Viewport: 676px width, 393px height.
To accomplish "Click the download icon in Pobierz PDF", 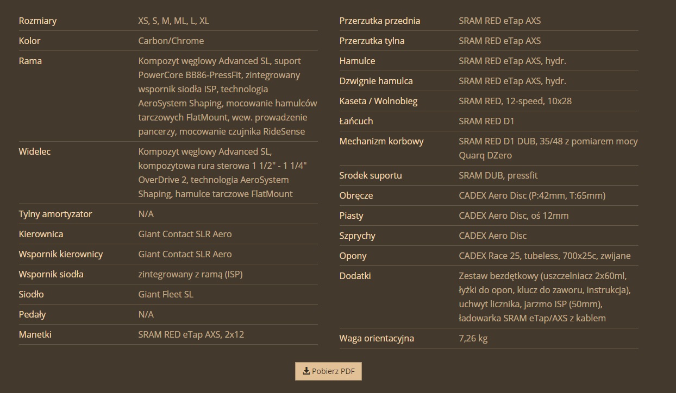I will (x=306, y=371).
